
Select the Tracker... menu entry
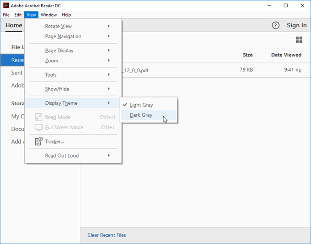click(x=73, y=142)
